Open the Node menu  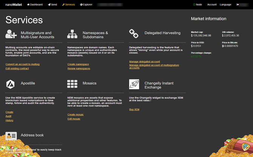click(x=197, y=5)
